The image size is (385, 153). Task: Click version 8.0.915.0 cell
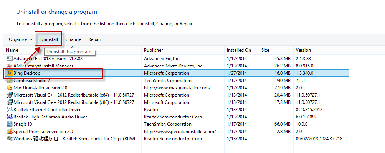click(304, 66)
